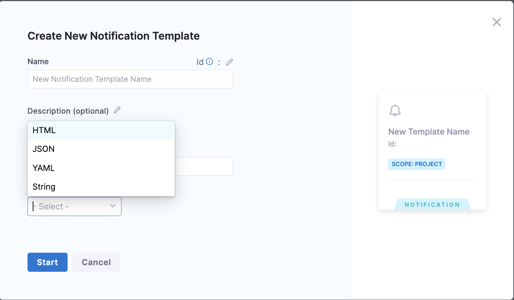Image resolution: width=514 pixels, height=300 pixels.
Task: Click the Id info icon
Action: coord(210,62)
